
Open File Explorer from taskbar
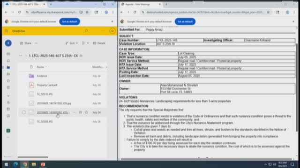[34, 164]
